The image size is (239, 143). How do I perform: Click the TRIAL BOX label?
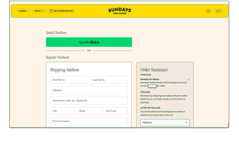[x=145, y=92]
